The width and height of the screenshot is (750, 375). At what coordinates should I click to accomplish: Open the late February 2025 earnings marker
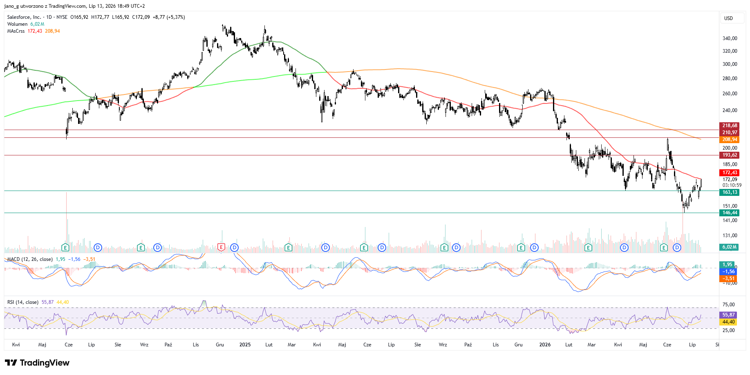288,247
